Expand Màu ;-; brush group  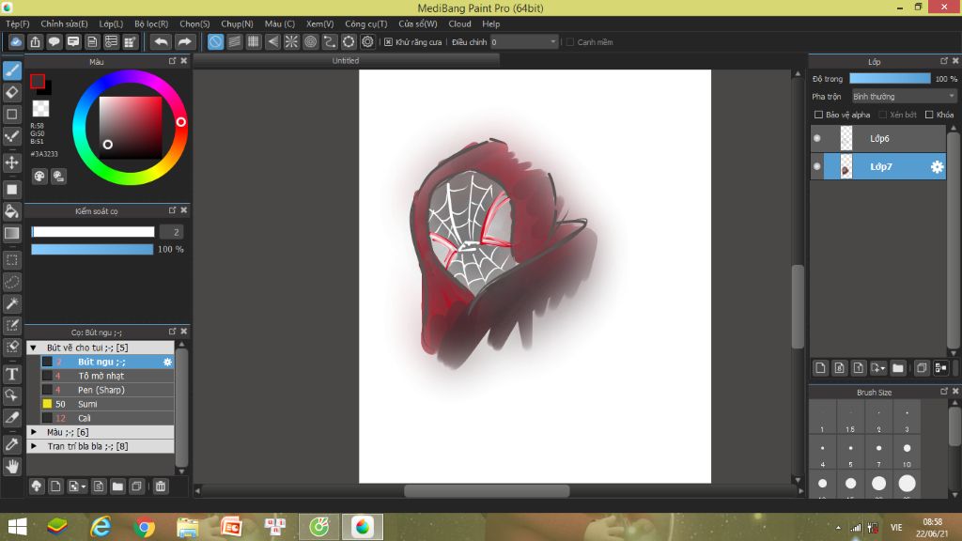(34, 432)
